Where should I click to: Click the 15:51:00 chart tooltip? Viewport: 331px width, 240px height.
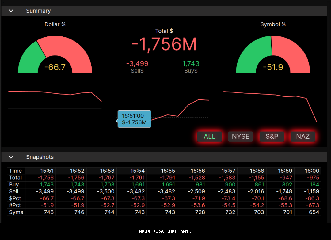click(x=134, y=119)
